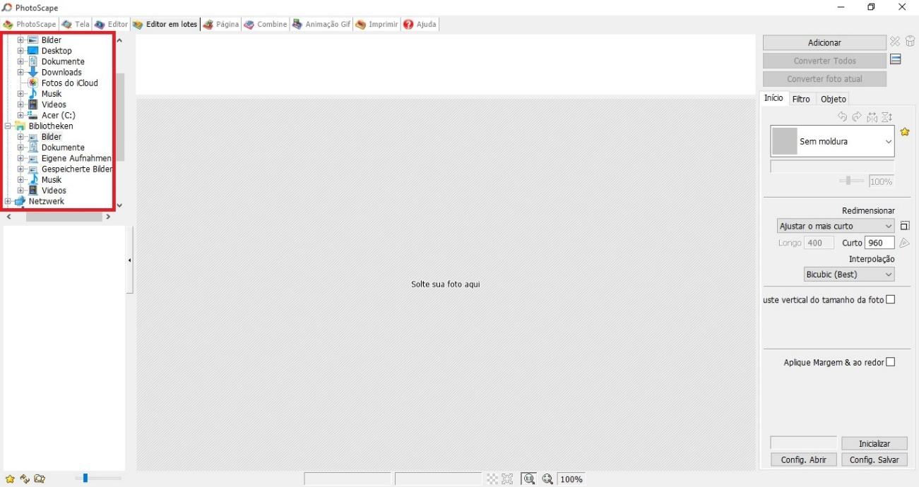Viewport: 919px width, 487px height.
Task: Expand the Desktop folder node
Action: point(20,51)
